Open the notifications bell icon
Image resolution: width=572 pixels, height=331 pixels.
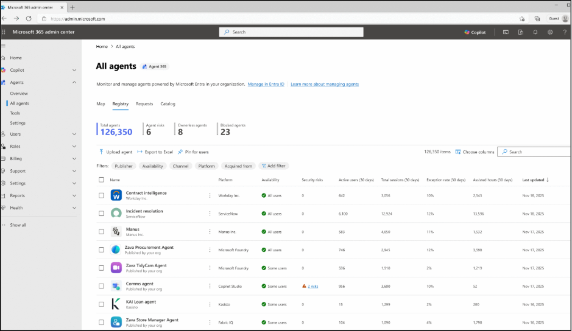[535, 32]
